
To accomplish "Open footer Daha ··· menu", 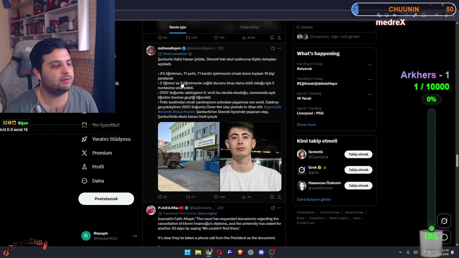I will click(358, 218).
